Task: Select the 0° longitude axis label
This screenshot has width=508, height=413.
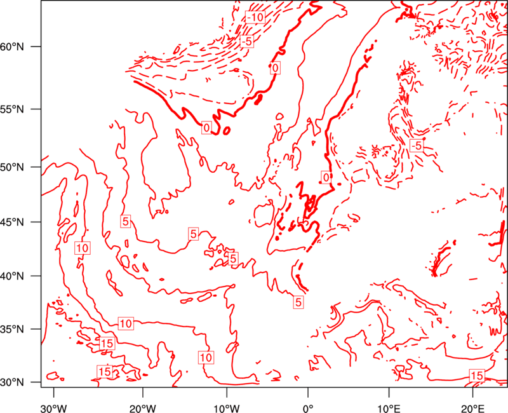Action: click(308, 408)
